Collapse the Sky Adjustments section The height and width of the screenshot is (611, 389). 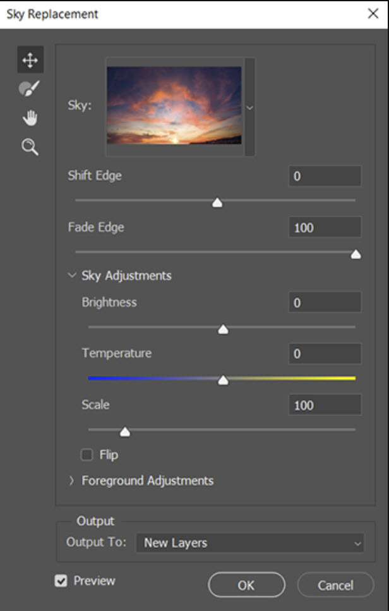pyautogui.click(x=72, y=275)
